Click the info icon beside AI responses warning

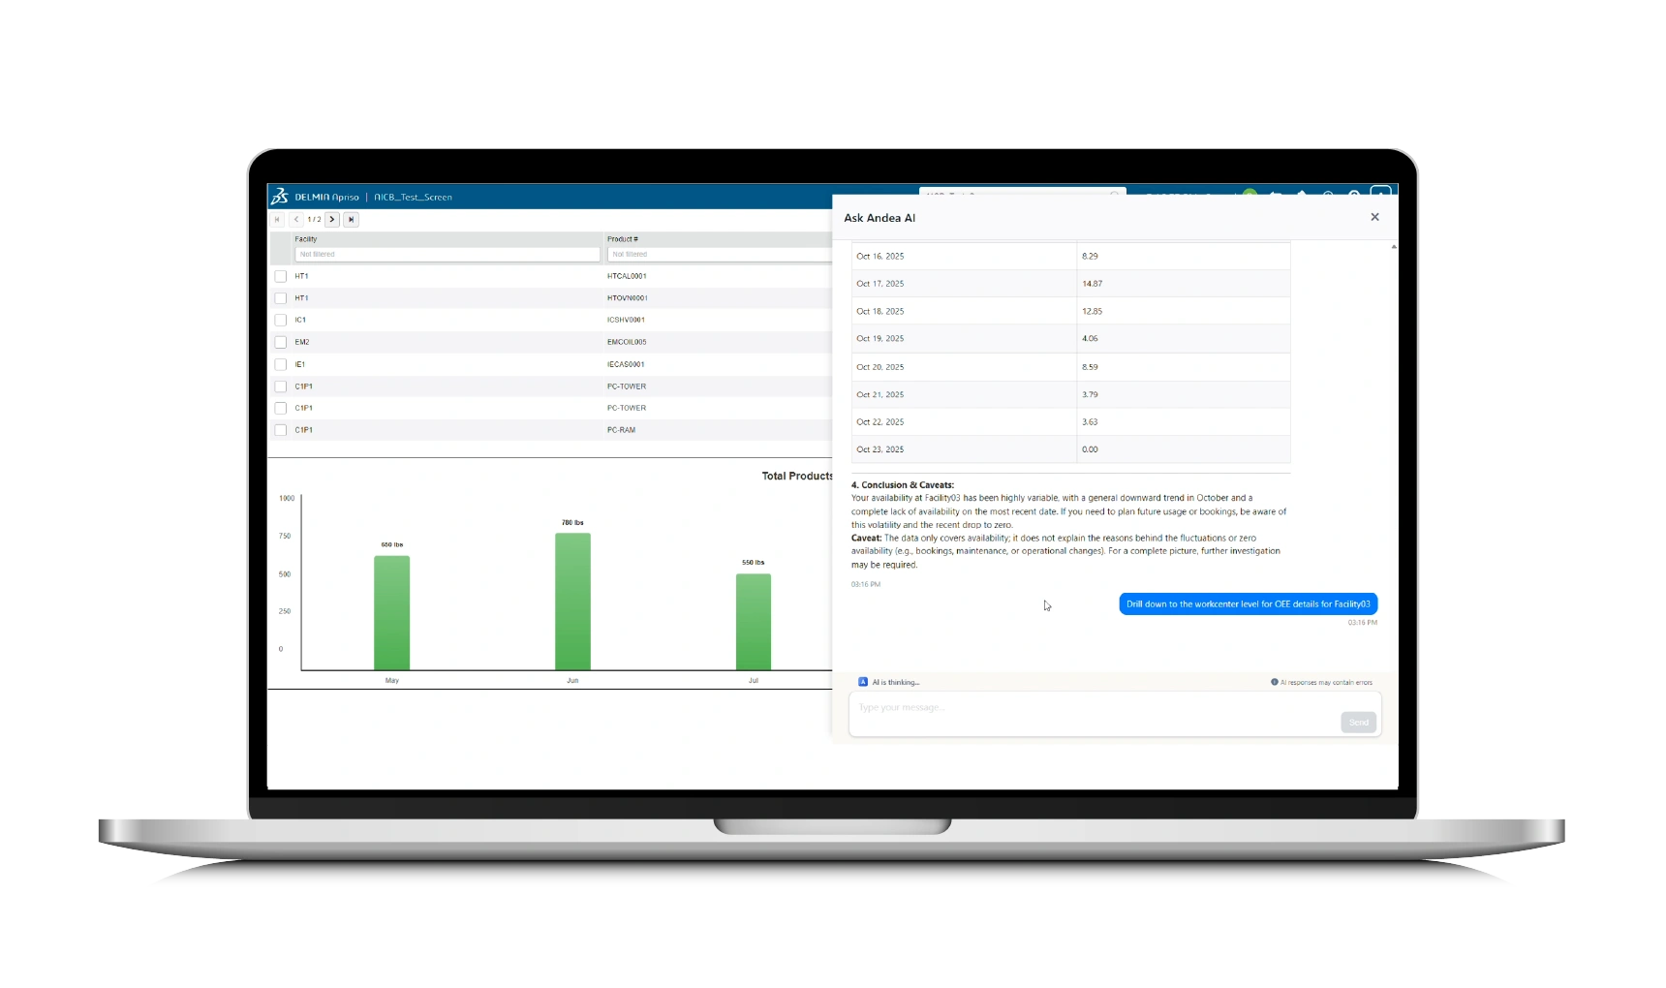pos(1274,682)
